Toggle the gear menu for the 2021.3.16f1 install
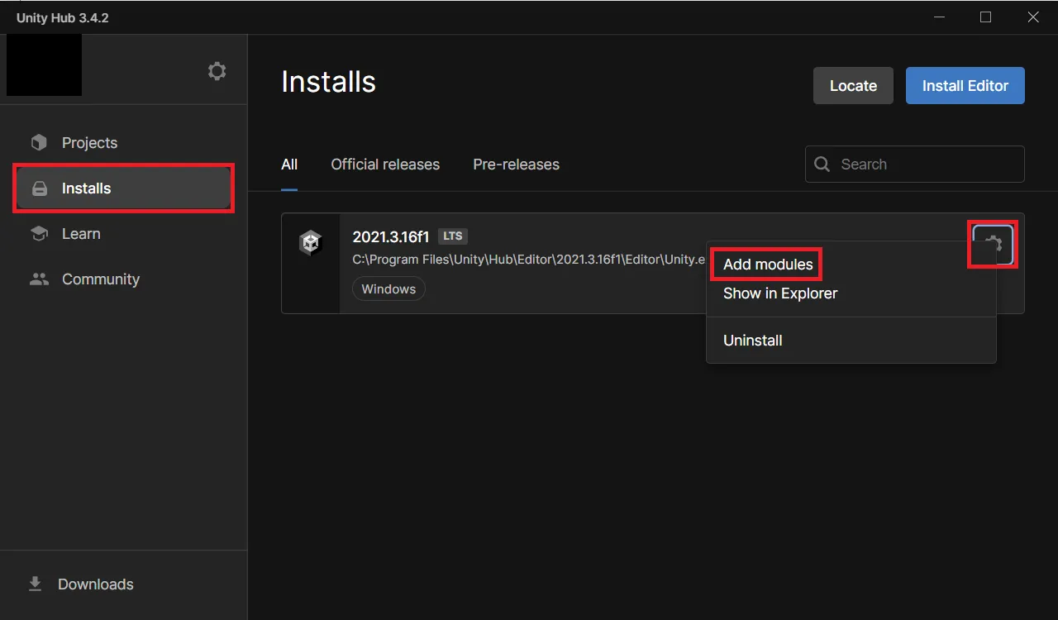 [993, 244]
